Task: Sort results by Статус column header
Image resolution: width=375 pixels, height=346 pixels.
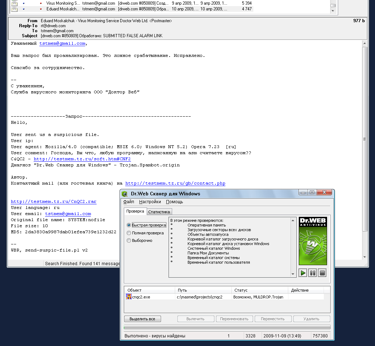Action: click(x=260, y=290)
